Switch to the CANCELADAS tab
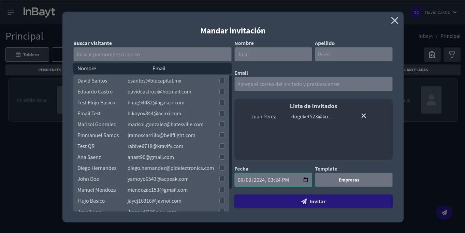The width and height of the screenshot is (465, 233). pyautogui.click(x=417, y=70)
